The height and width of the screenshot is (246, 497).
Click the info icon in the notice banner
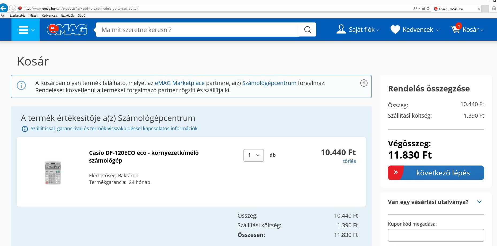coord(21,86)
